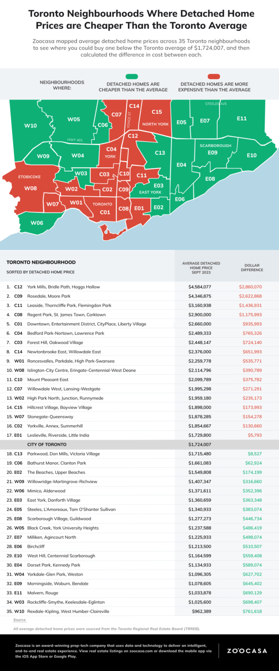The image size is (279, 671).
Task: Click the 'Downtown, Entertainment District' row name
Action: coord(86,324)
